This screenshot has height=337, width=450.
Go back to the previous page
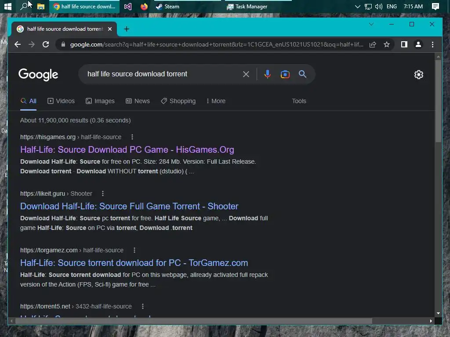[18, 44]
